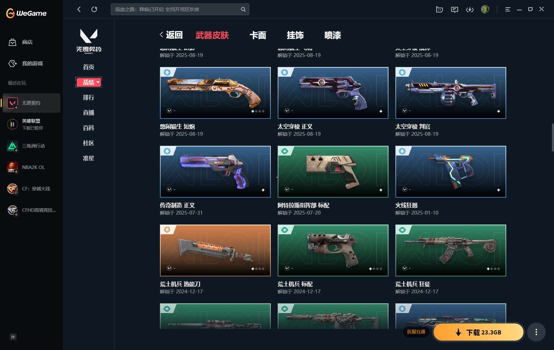This screenshot has height=350, width=554.
Task: Open the WeGame store icon
Action: pyautogui.click(x=12, y=42)
